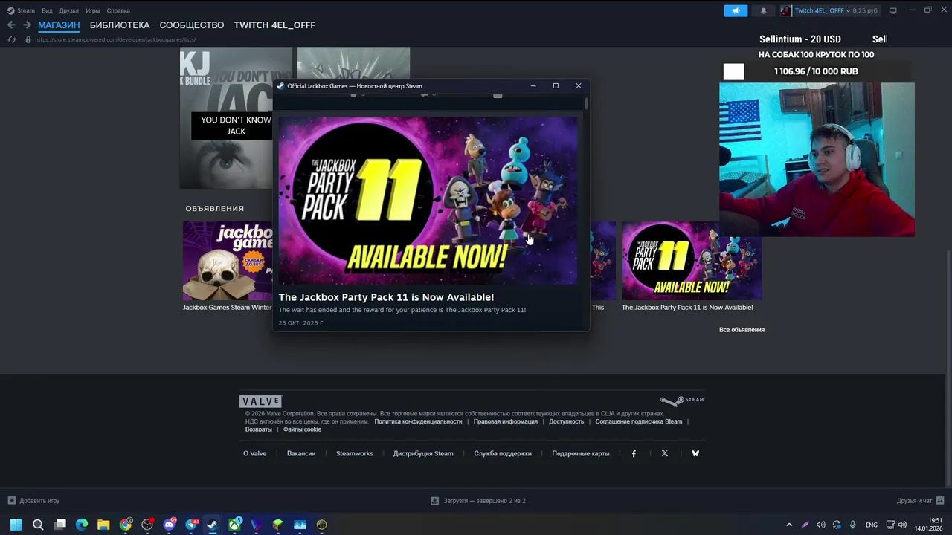Image resolution: width=952 pixels, height=535 pixels.
Task: Open the Игры menu
Action: click(x=93, y=10)
